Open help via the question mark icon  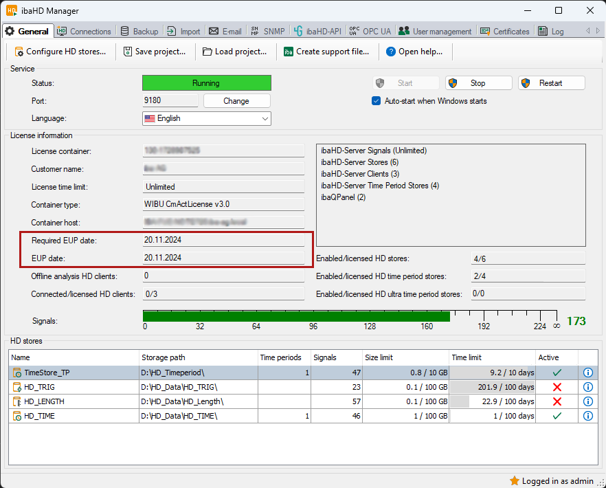[x=391, y=52]
